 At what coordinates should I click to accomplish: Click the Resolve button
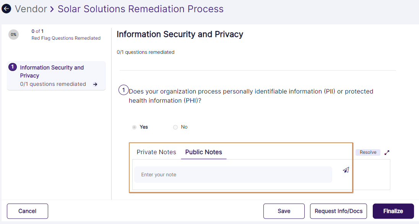click(368, 152)
